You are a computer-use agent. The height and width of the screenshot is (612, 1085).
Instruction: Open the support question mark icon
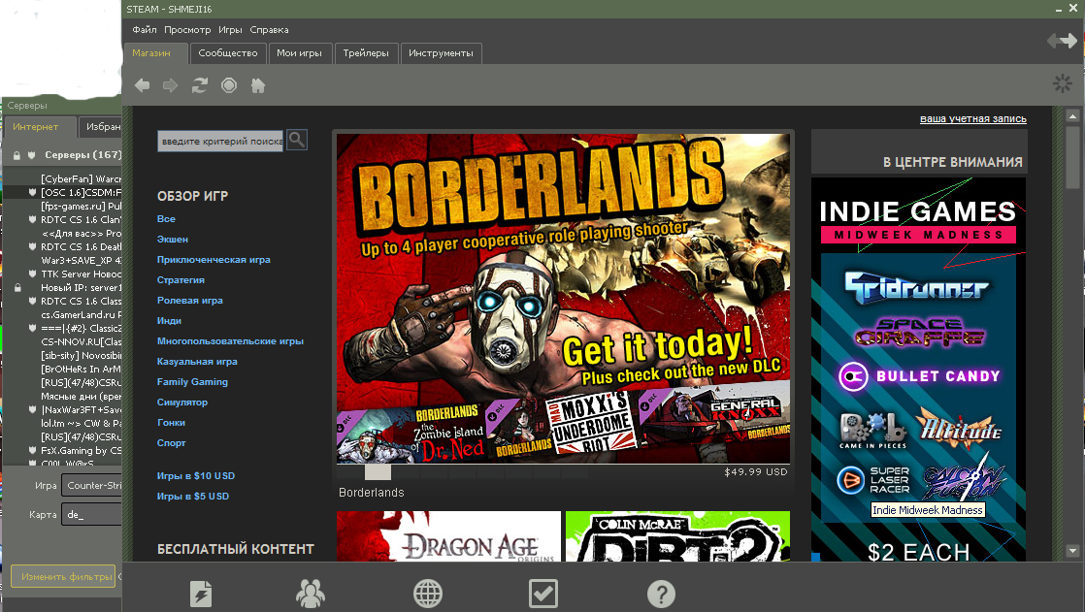coord(661,594)
